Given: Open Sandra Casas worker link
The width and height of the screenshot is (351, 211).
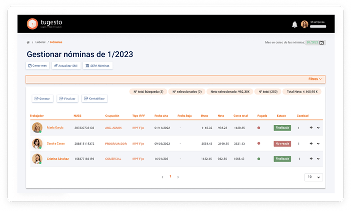Looking at the screenshot, I should click(x=56, y=143).
